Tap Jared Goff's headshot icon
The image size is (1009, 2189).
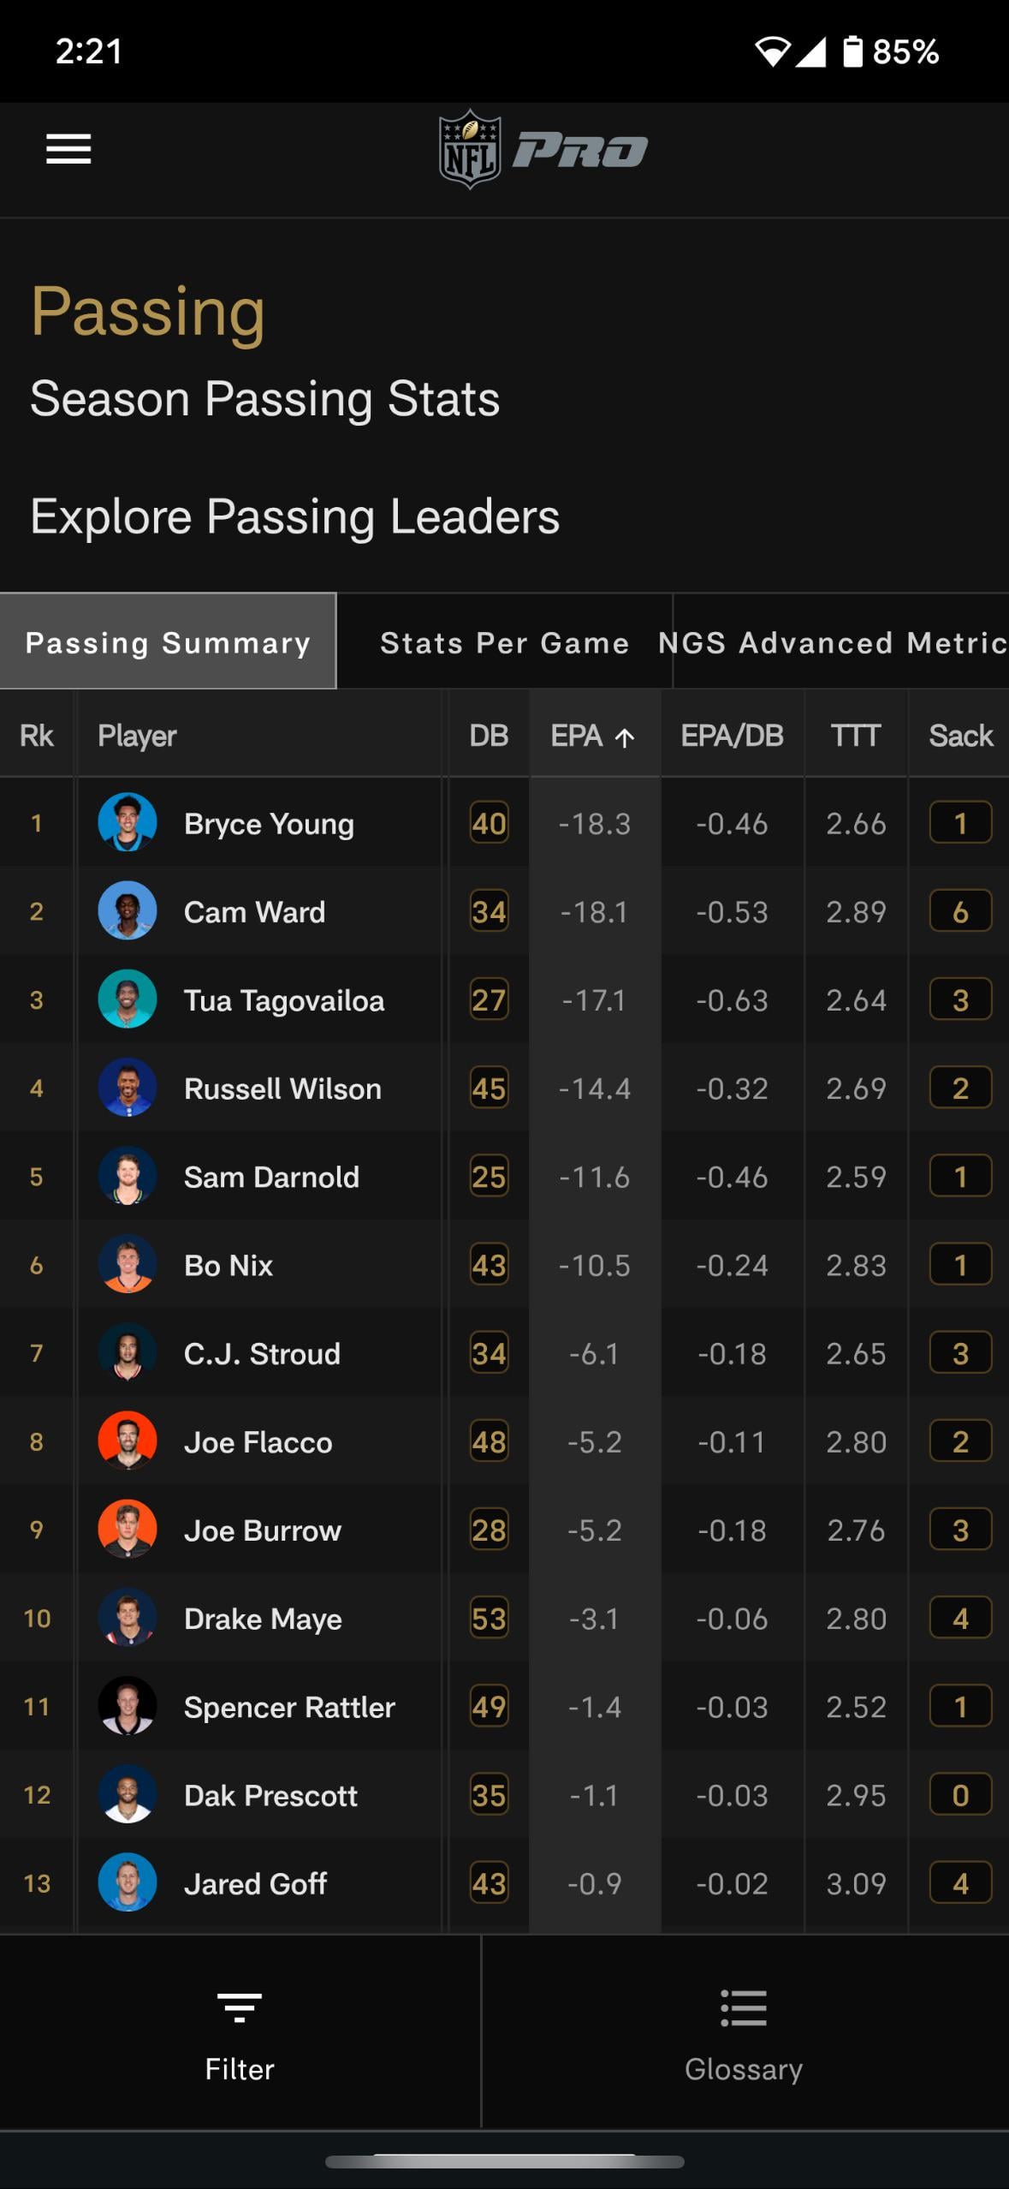pyautogui.click(x=128, y=1883)
